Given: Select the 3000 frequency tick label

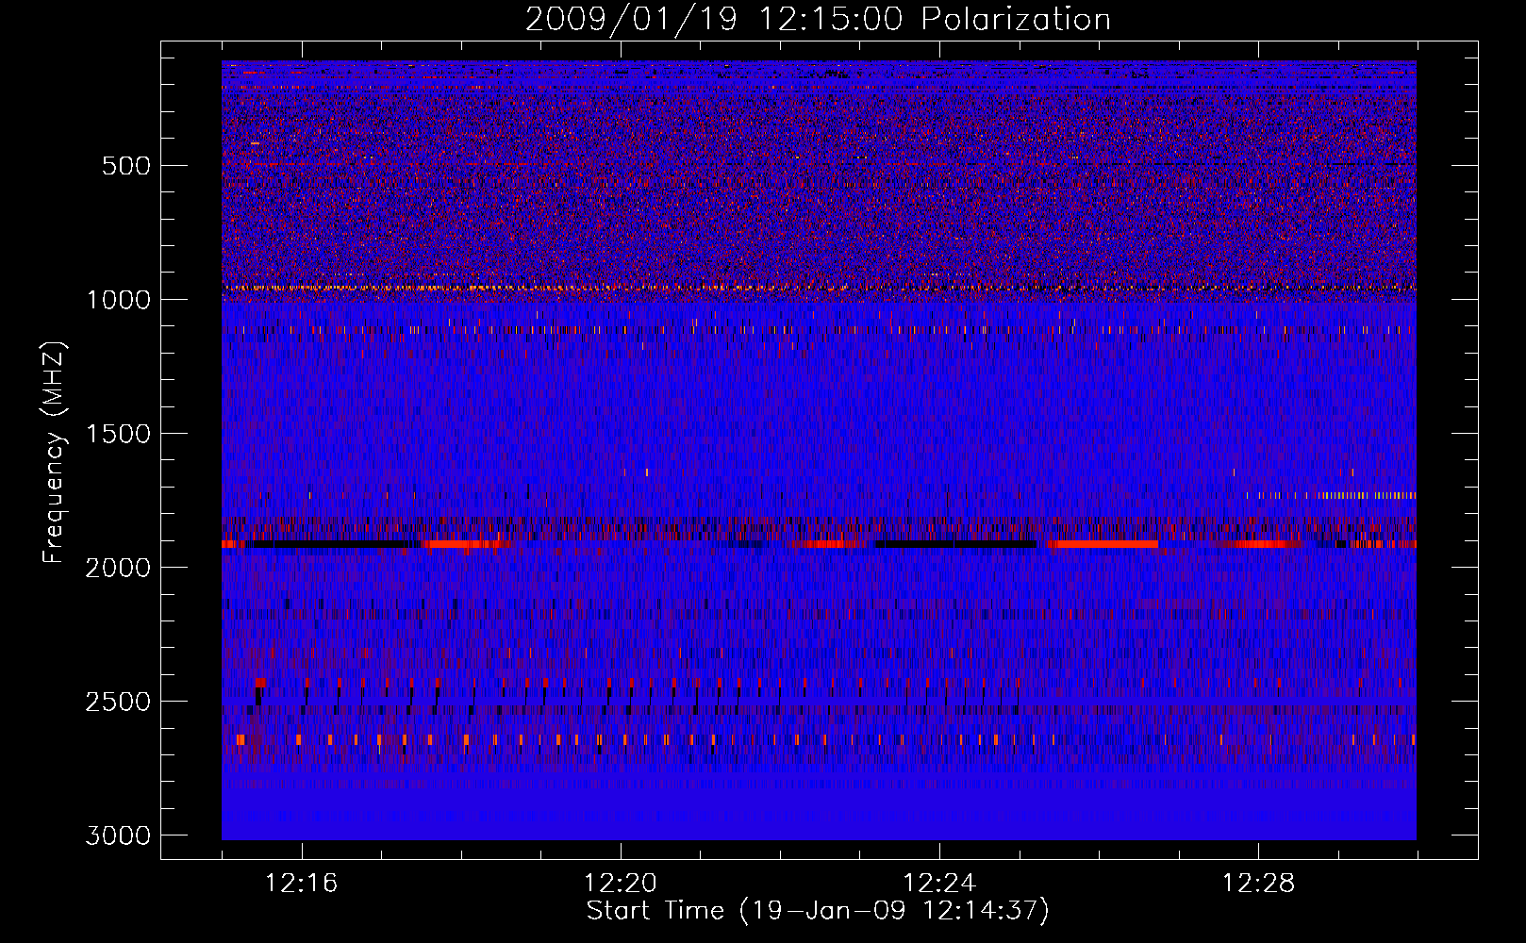Looking at the screenshot, I should click(x=118, y=835).
